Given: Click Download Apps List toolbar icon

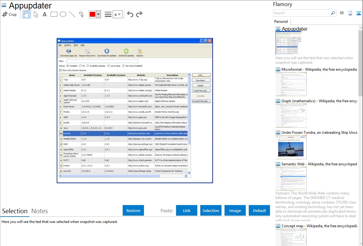Looking at the screenshot, I should point(68,53).
